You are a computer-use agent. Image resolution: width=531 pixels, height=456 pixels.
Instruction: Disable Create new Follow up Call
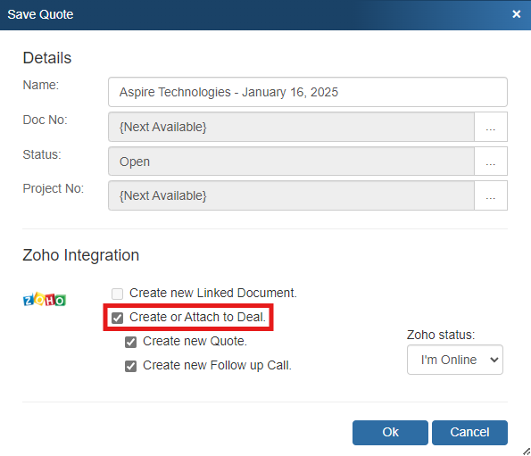[130, 366]
